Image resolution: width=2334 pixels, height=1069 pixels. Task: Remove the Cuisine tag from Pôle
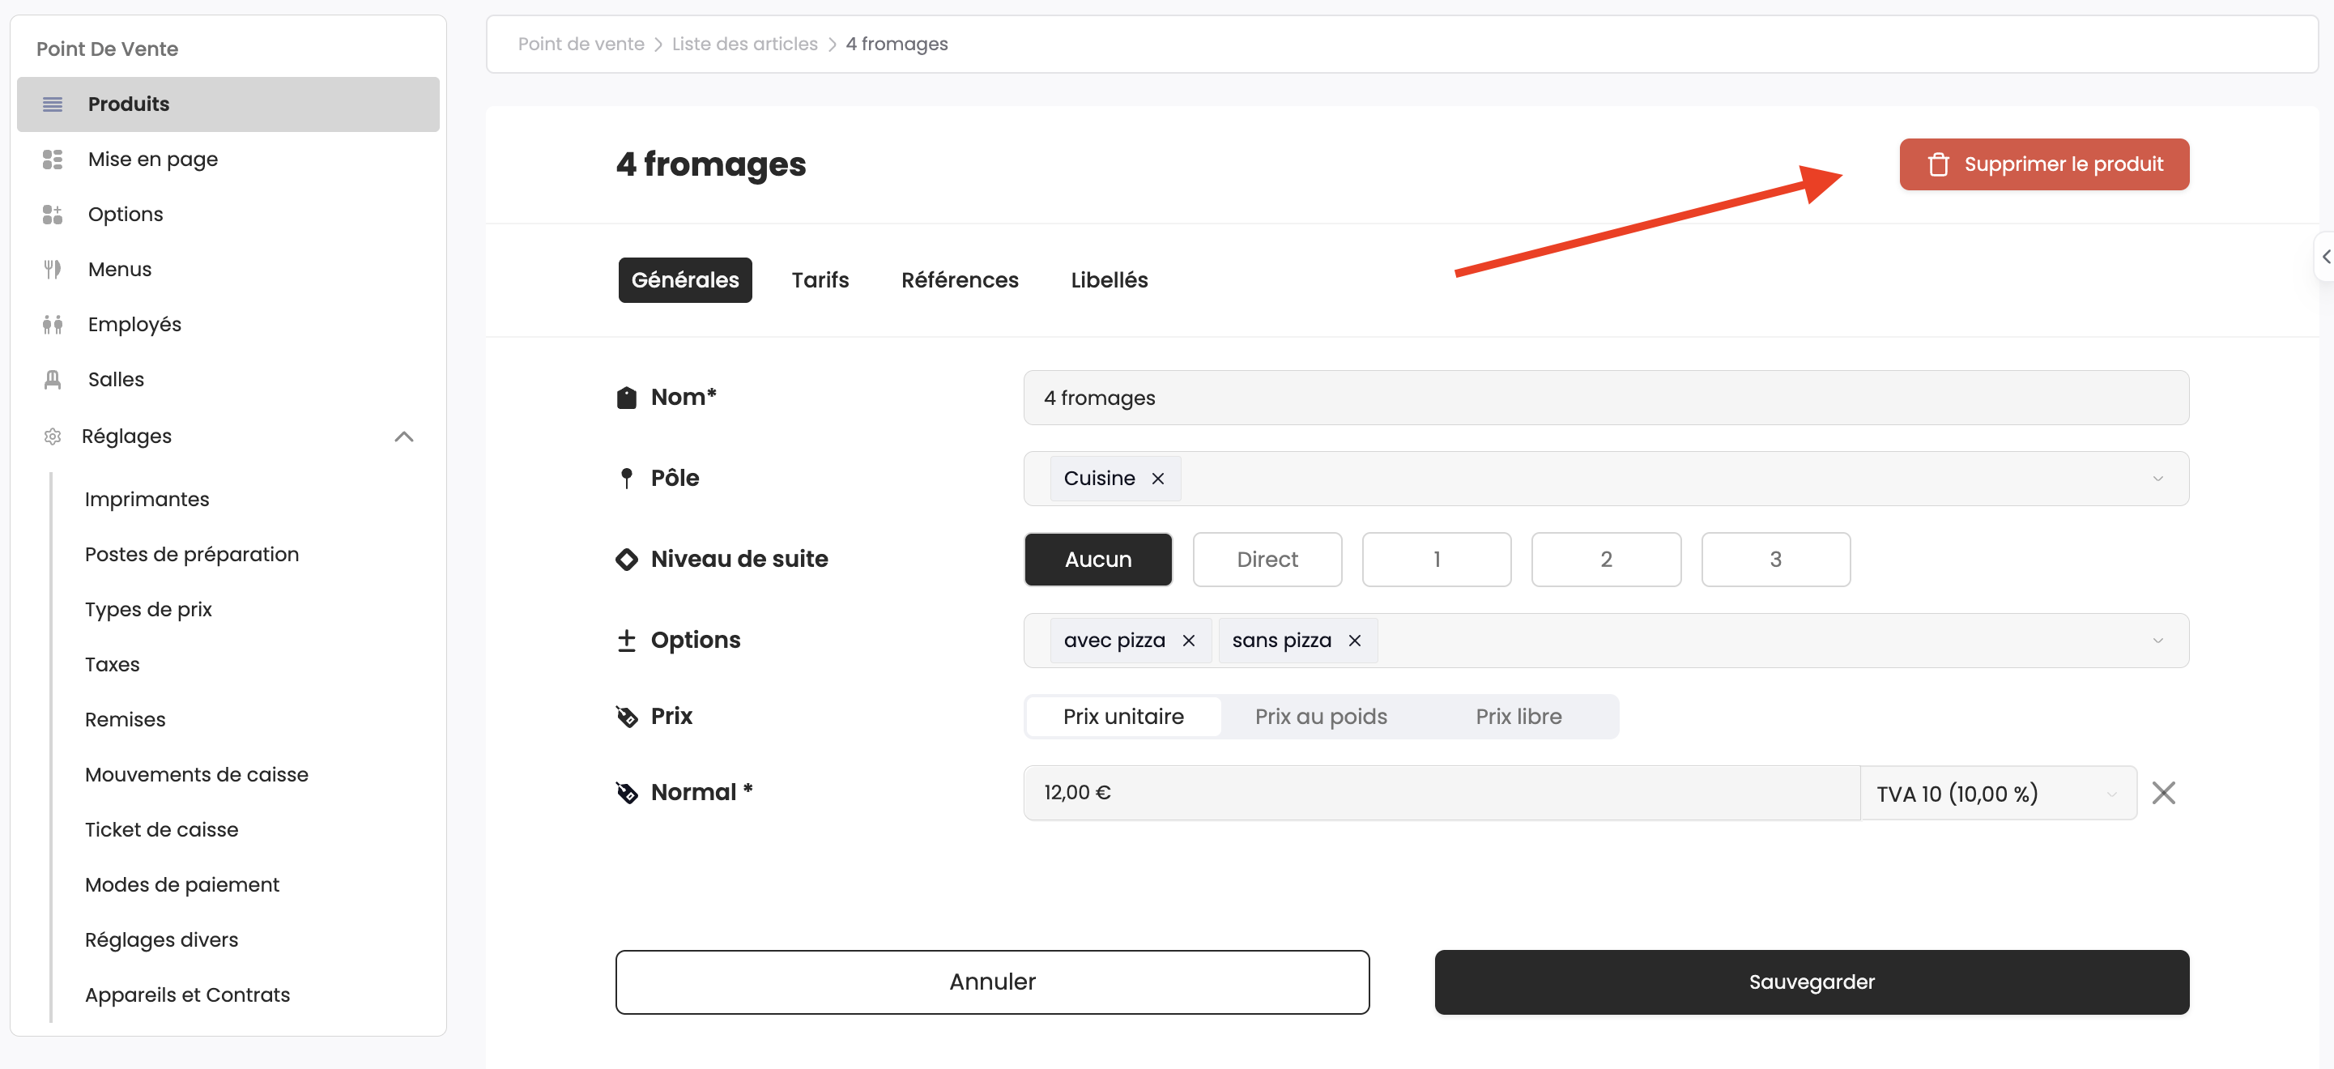pos(1157,479)
